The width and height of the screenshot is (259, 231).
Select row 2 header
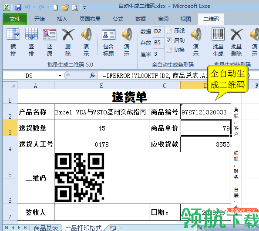tap(10, 112)
